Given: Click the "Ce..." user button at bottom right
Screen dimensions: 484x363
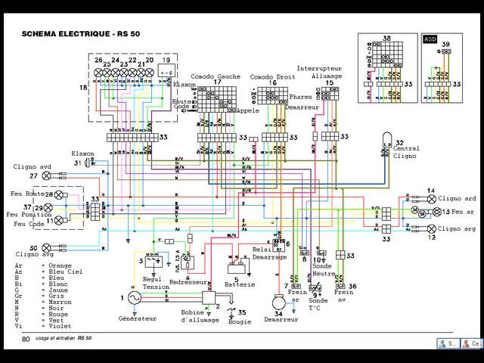Looking at the screenshot, I should point(472,343).
